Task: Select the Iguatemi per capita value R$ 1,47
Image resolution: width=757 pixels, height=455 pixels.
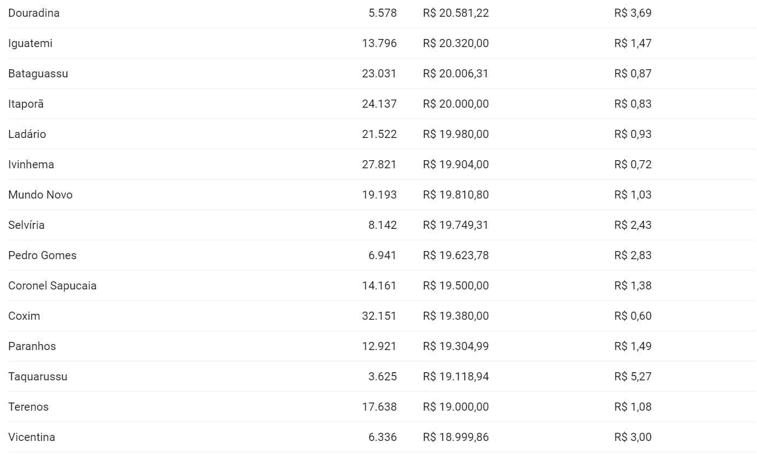Action: point(632,43)
